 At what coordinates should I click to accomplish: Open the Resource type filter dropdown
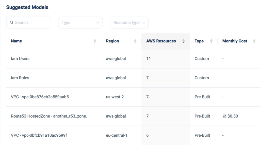point(129,23)
